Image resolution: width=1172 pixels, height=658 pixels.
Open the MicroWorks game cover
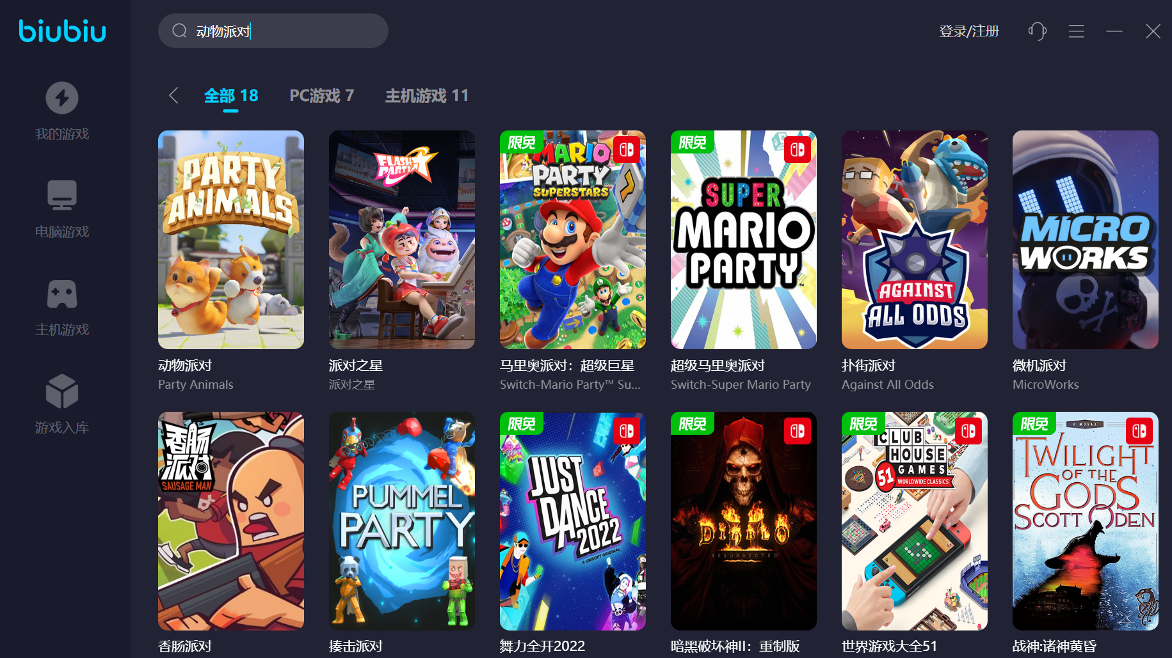point(1086,240)
